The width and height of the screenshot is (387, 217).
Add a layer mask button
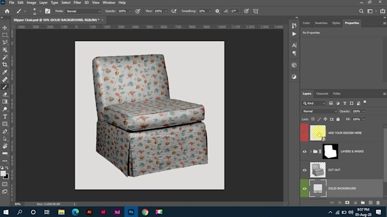pyautogui.click(x=347, y=203)
